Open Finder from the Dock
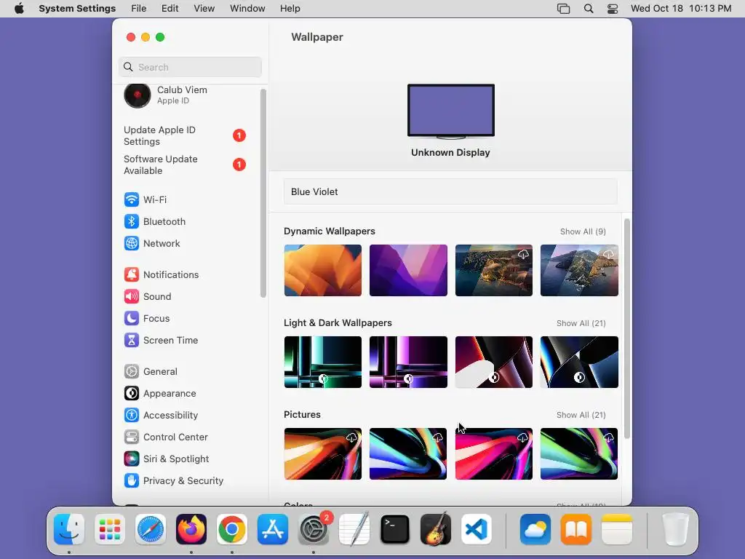This screenshot has height=559, width=745. click(69, 529)
